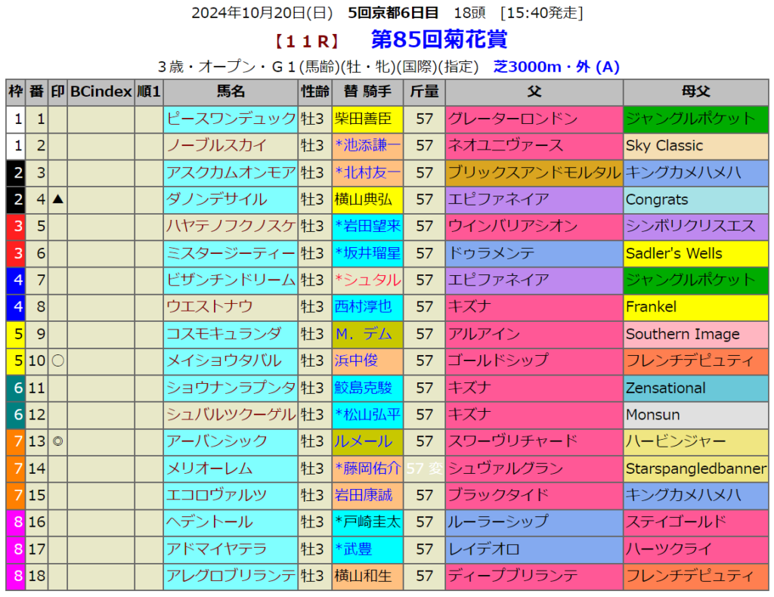774x597 pixels.
Task: Click the orange frame 7 box beside メリオーレム
Action: coord(16,469)
